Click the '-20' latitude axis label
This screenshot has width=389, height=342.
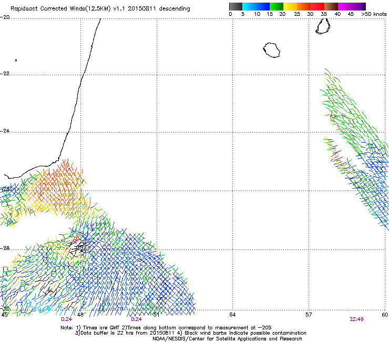pyautogui.click(x=5, y=17)
